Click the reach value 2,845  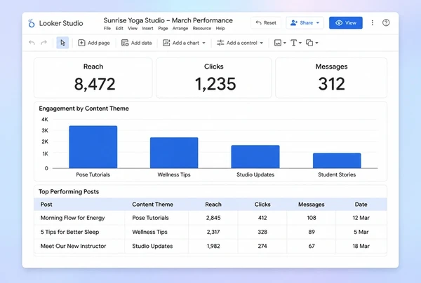[213, 218]
